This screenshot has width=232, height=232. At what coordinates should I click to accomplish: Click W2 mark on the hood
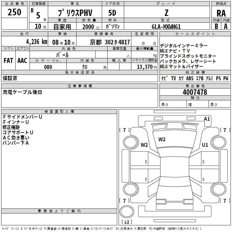click(162, 139)
